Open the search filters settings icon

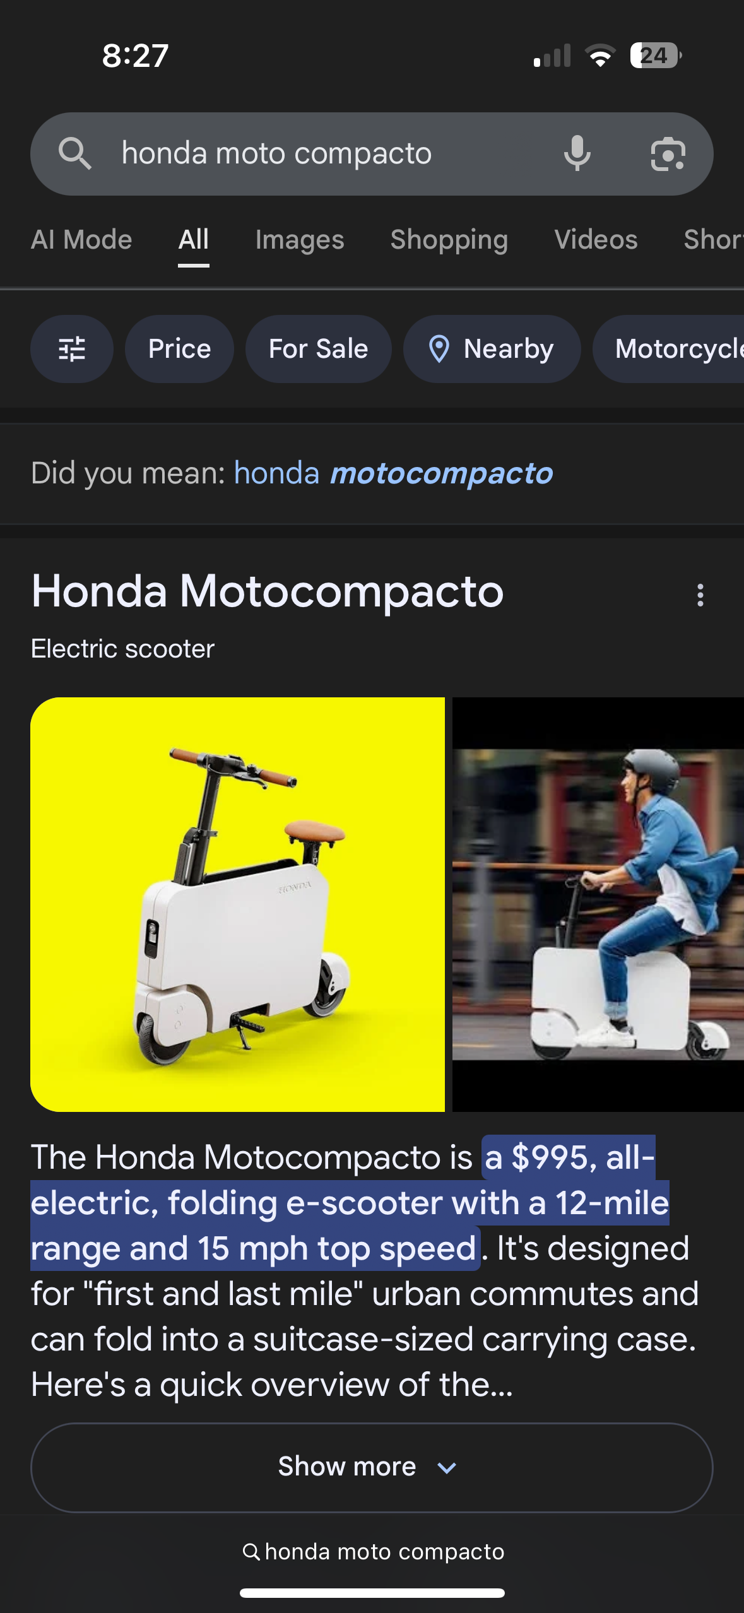pos(72,349)
